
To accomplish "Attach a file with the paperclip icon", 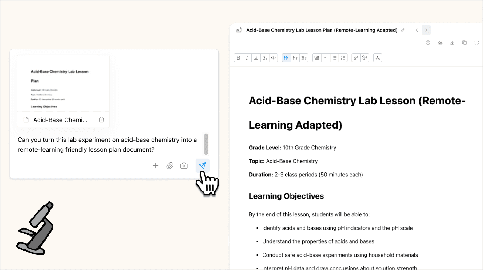I will pos(170,166).
